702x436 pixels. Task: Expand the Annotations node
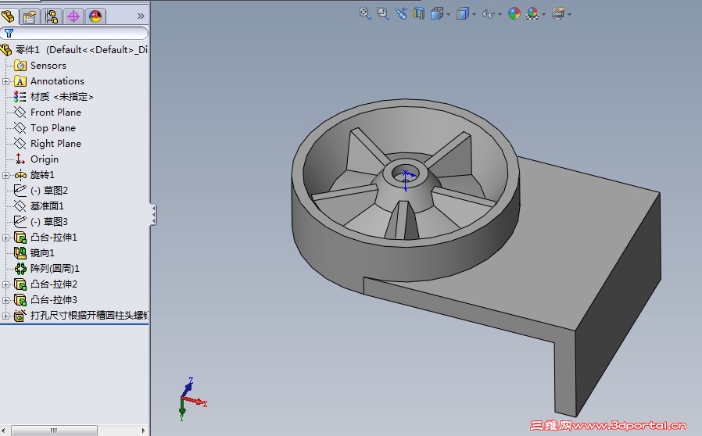point(5,81)
